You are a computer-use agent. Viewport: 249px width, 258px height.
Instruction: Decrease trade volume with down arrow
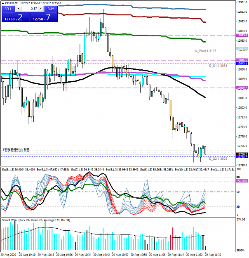click(x=19, y=9)
